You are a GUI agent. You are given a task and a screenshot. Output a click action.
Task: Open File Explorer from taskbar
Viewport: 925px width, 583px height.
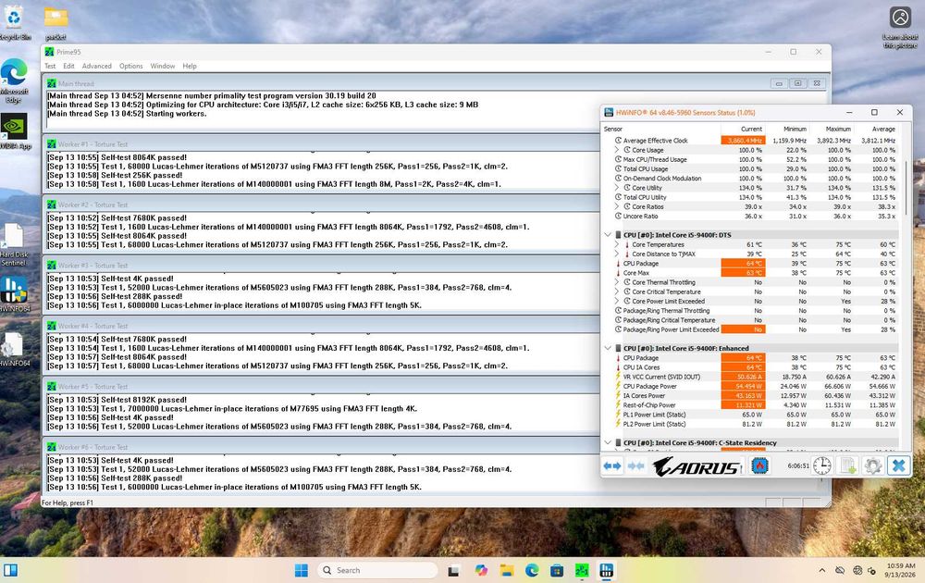[x=507, y=570]
